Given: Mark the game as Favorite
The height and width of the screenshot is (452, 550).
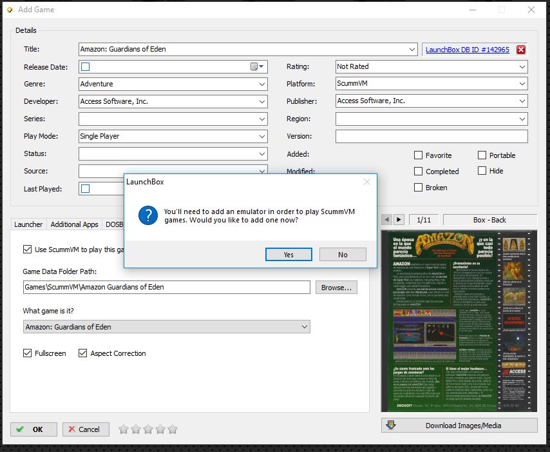Looking at the screenshot, I should tap(418, 155).
